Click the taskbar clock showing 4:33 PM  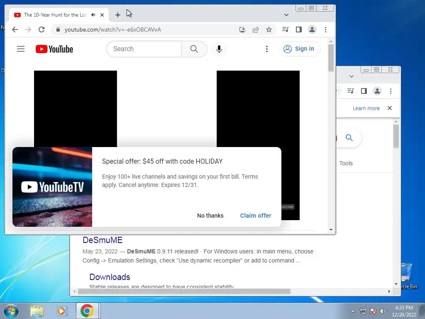[x=404, y=311]
